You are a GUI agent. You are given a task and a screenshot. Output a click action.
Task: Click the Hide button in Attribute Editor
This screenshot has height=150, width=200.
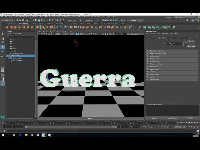click(193, 47)
